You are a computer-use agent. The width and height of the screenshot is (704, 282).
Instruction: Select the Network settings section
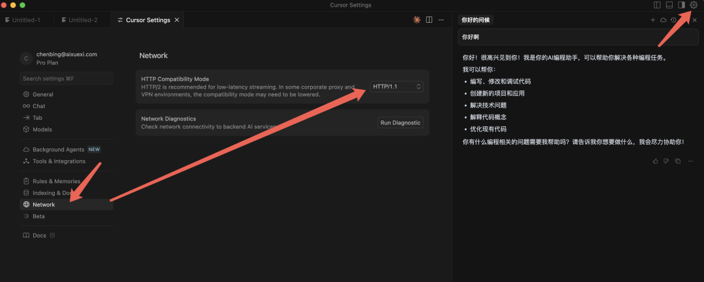66,205
